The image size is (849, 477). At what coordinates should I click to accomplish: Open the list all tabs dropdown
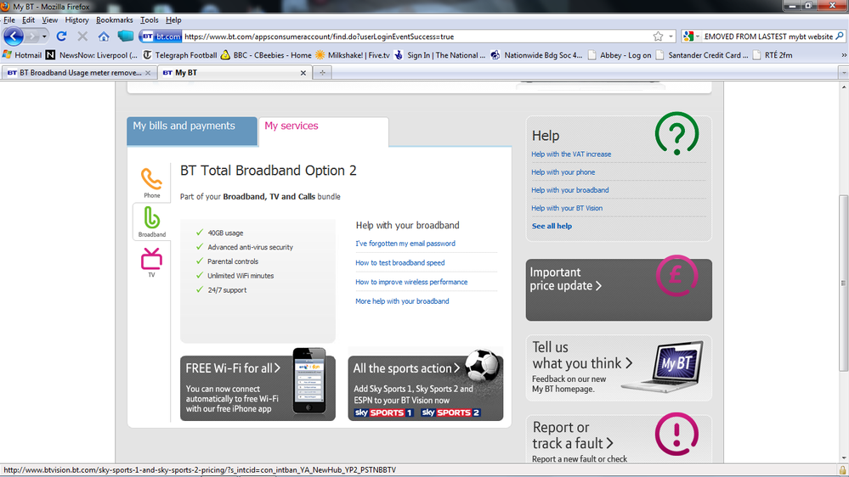coord(844,72)
